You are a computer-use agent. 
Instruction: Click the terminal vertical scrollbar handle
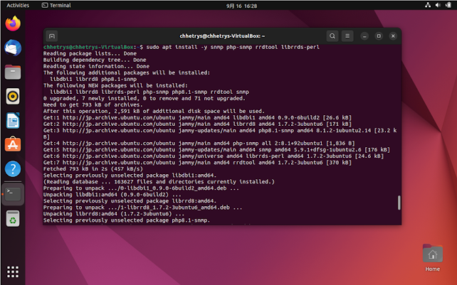pyautogui.click(x=399, y=203)
